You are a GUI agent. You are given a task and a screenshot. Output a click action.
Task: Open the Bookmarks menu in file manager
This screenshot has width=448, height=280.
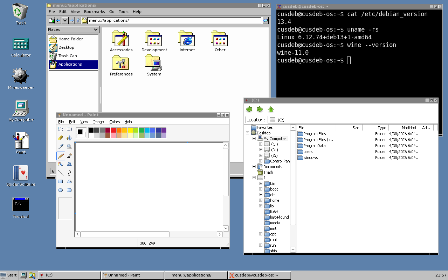(95, 12)
